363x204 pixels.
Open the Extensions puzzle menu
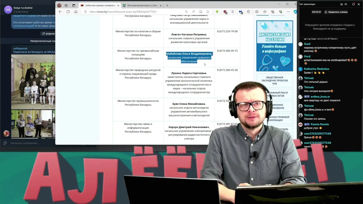pos(248,12)
